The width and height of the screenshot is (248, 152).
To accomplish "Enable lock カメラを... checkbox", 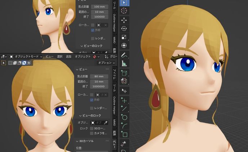I will 92,133.
